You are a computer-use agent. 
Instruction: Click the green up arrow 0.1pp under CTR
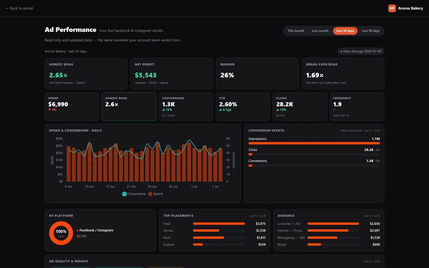click(x=225, y=110)
